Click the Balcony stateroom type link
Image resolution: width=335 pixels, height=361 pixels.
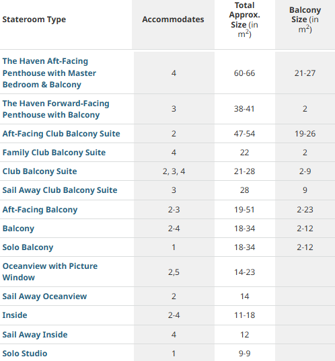tap(18, 229)
